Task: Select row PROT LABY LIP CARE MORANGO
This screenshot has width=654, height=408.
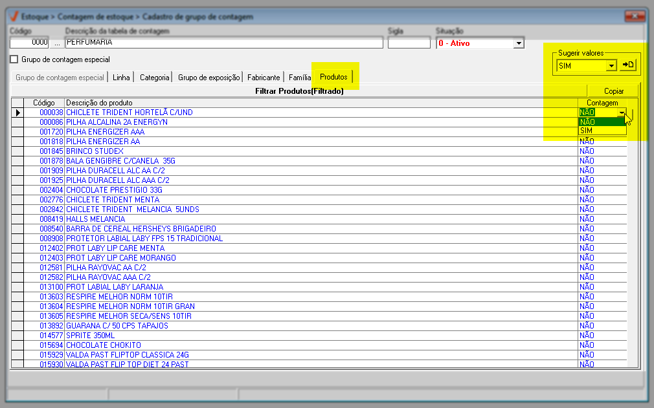Action: [319, 258]
